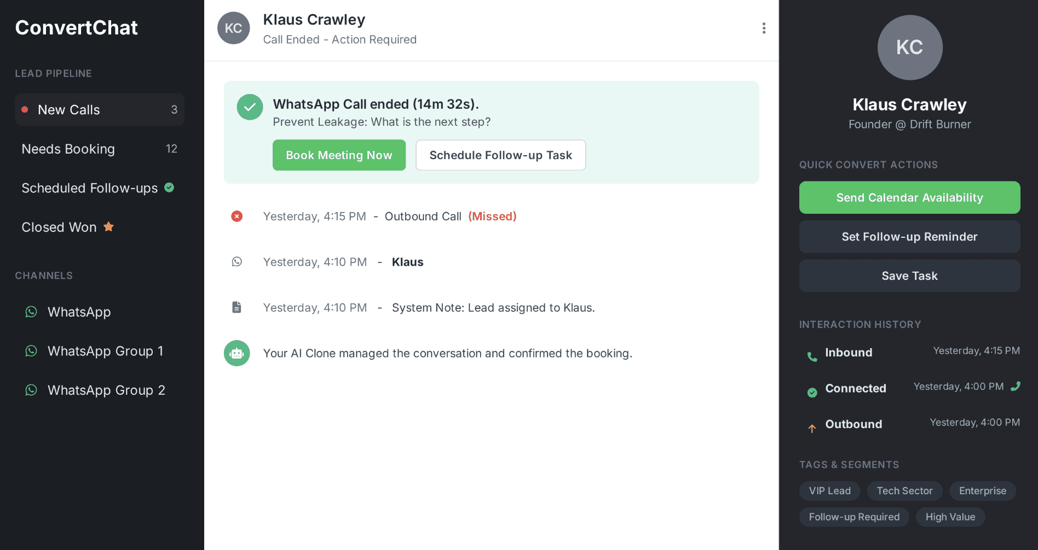Click the star icon beside Closed Won
Image resolution: width=1038 pixels, height=550 pixels.
[x=108, y=226]
